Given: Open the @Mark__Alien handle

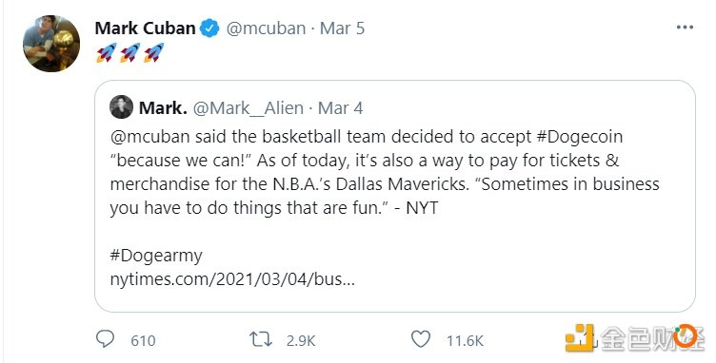Looking at the screenshot, I should pos(249,108).
